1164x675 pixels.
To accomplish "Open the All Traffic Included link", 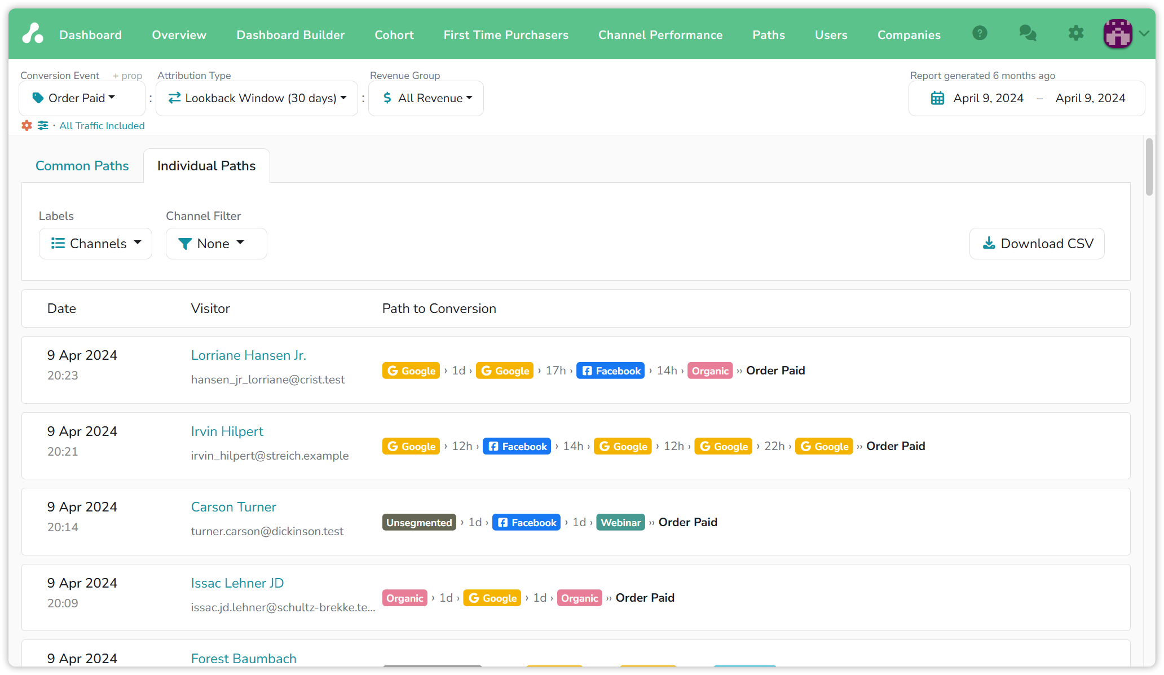I will coord(102,126).
